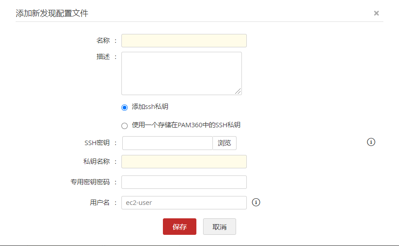This screenshot has width=399, height=246.
Task: Click the 私钥名称 field label
Action: [96, 162]
